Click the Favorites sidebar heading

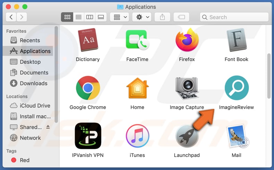(16, 31)
